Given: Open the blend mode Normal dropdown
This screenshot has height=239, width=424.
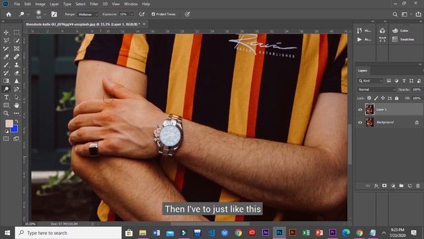Looking at the screenshot, I should 376,90.
